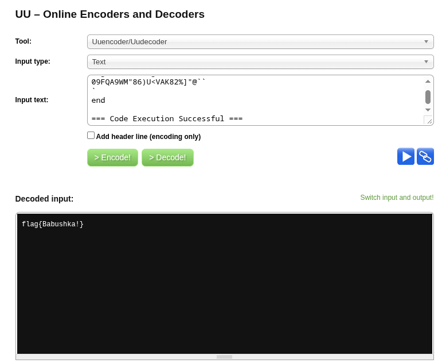
Task: Expand the Input type dropdown showing Text
Action: click(260, 62)
